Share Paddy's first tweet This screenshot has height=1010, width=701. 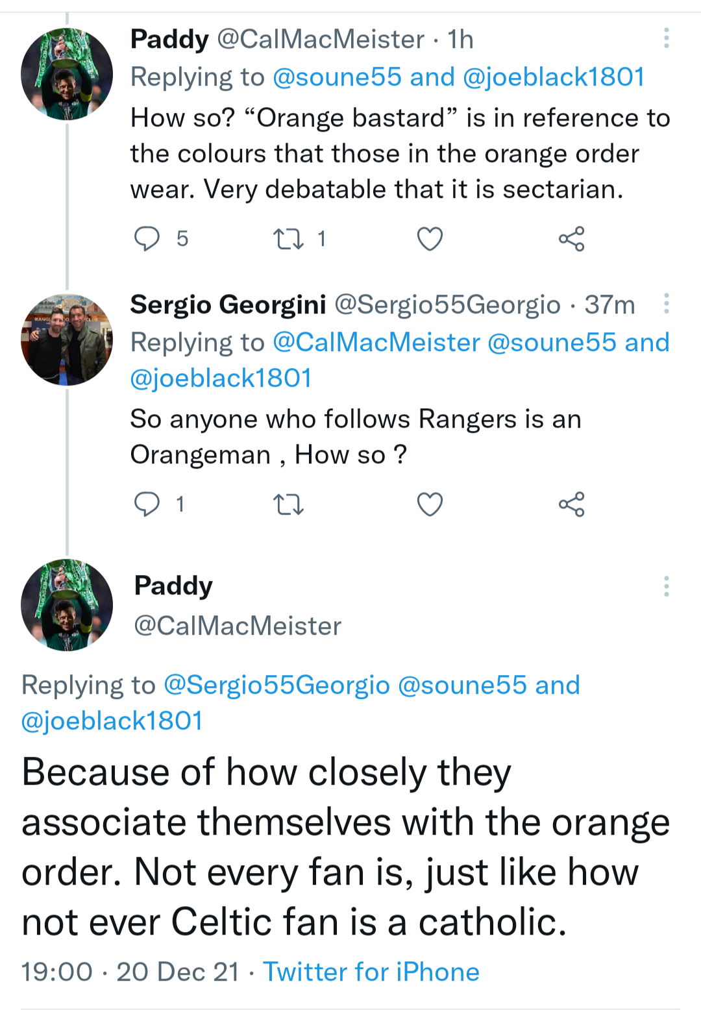tap(571, 239)
